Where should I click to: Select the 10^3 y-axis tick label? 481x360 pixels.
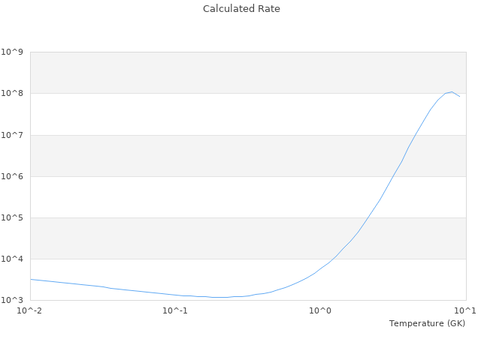tap(13, 300)
